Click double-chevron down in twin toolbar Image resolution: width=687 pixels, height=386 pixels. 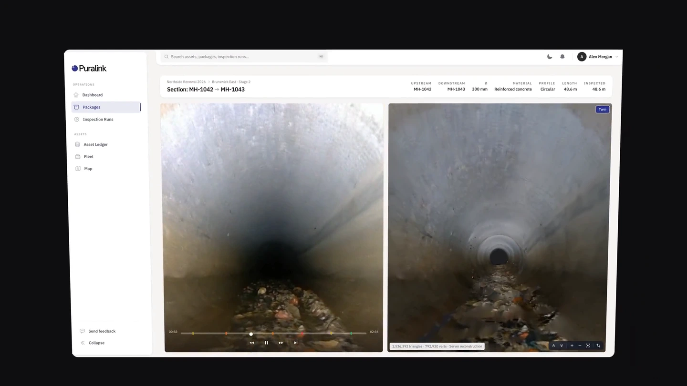[x=562, y=345]
